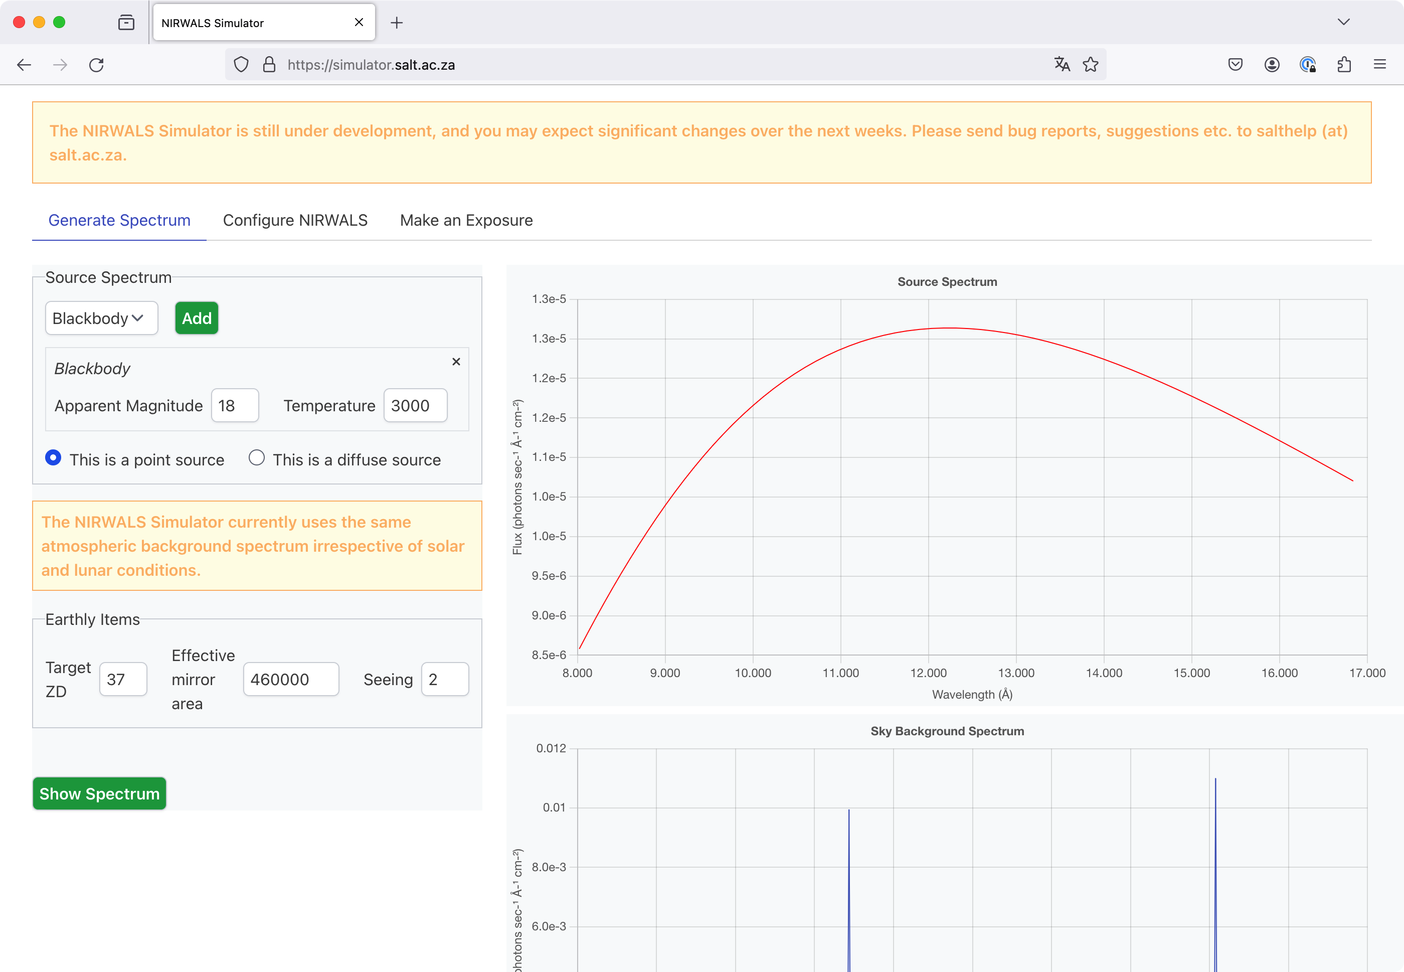Click the password manager extension icon
Viewport: 1404px width, 972px height.
tap(1308, 65)
